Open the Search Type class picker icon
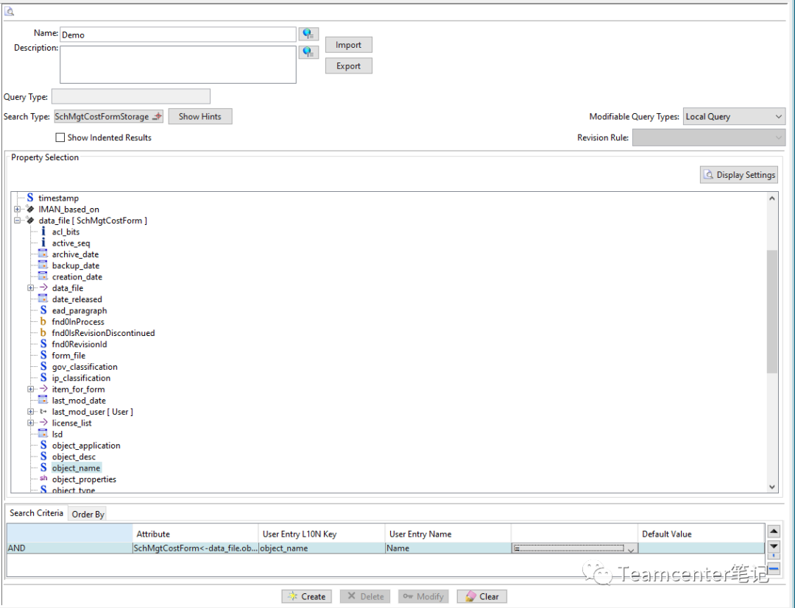This screenshot has width=795, height=608. [x=156, y=117]
